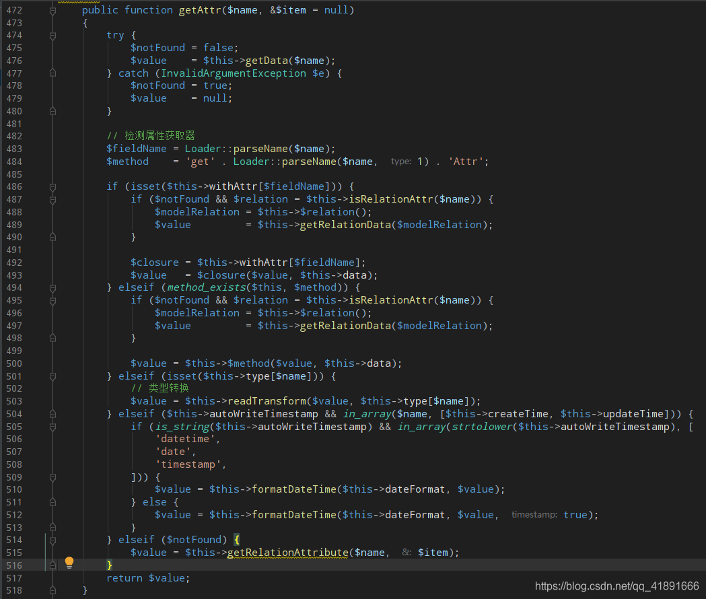Select line number 483 in gutter

point(14,149)
